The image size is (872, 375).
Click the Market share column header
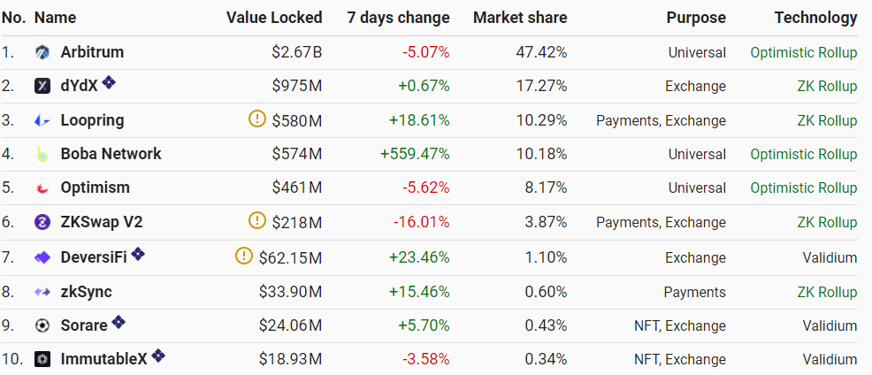[x=520, y=18]
